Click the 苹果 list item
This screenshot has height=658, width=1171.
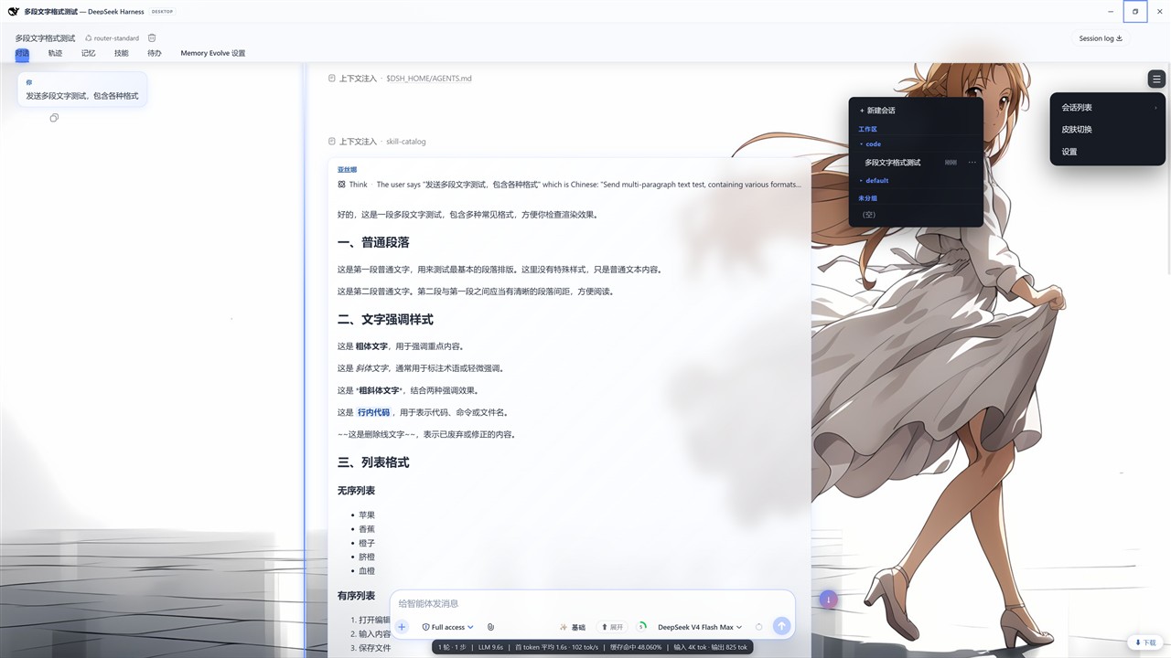tap(367, 515)
